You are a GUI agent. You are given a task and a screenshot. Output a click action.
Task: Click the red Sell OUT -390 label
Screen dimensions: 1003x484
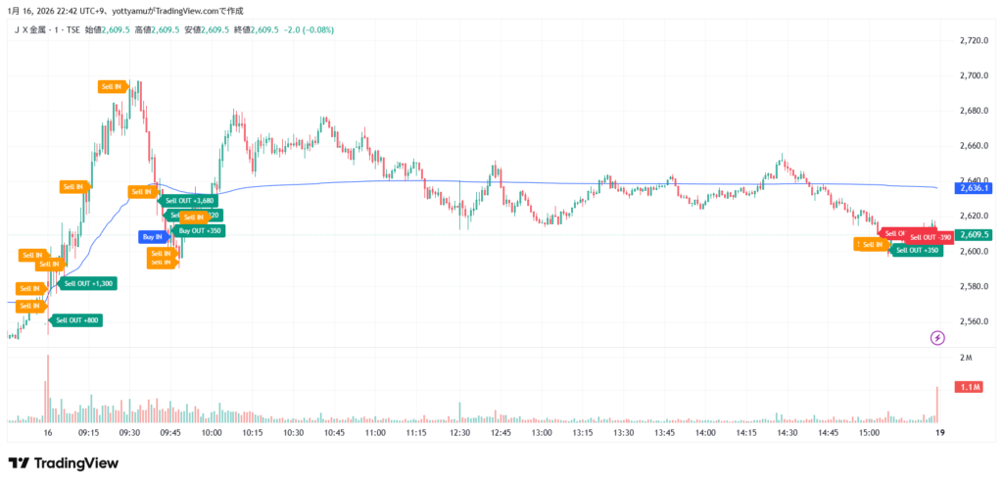[930, 237]
